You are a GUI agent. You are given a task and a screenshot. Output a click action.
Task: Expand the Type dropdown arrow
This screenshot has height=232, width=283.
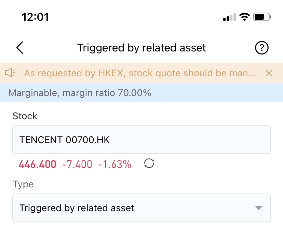tap(258, 208)
